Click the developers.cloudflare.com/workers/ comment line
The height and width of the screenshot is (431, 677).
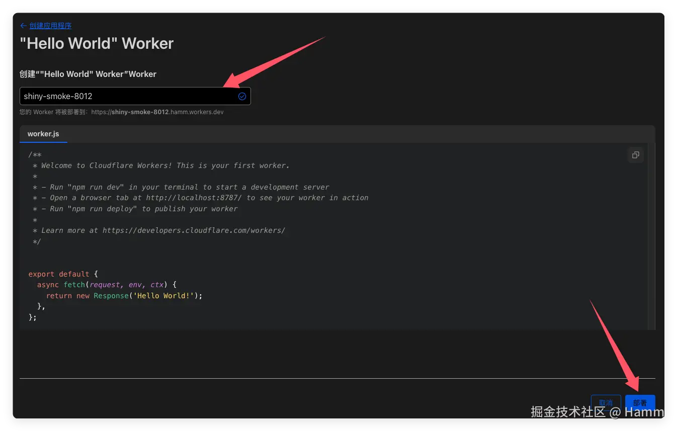159,230
